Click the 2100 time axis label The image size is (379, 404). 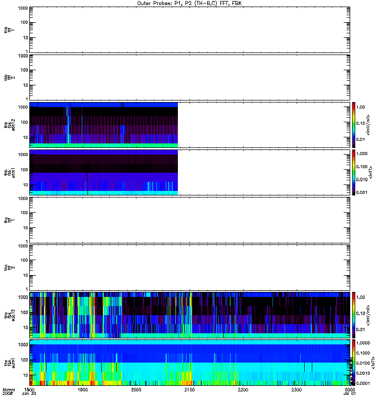pos(189,390)
